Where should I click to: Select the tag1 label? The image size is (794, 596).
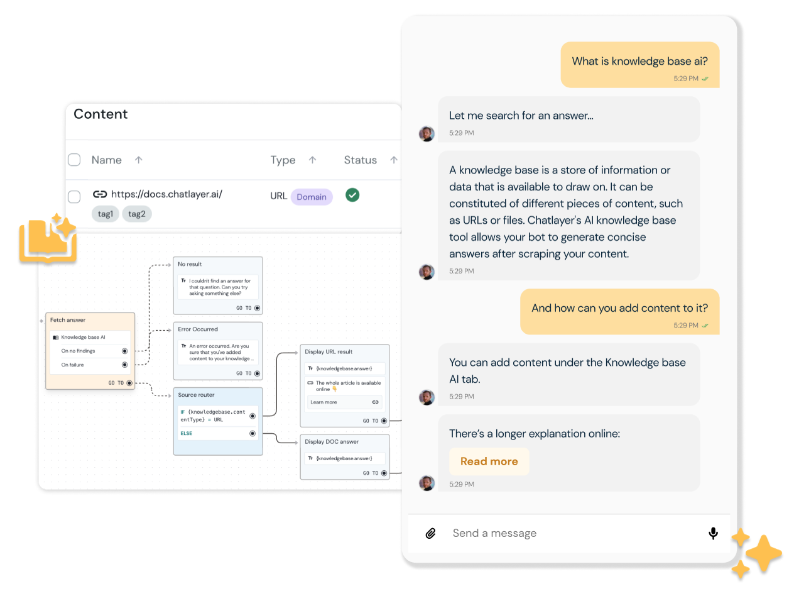click(x=106, y=214)
